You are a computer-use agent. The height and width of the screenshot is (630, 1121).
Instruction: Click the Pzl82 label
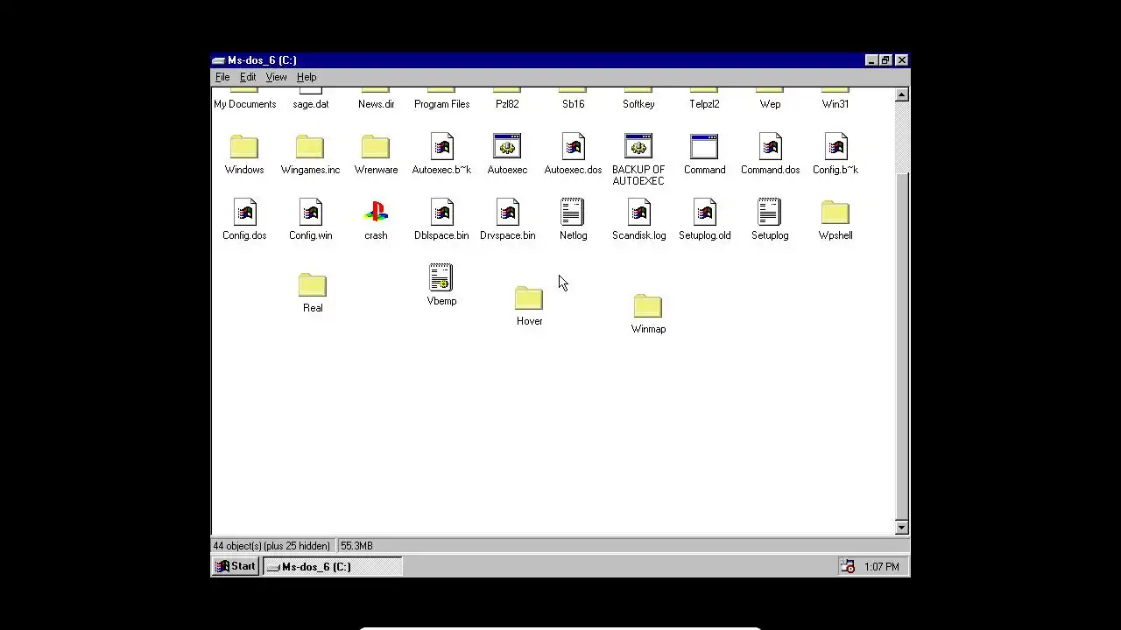click(x=507, y=104)
